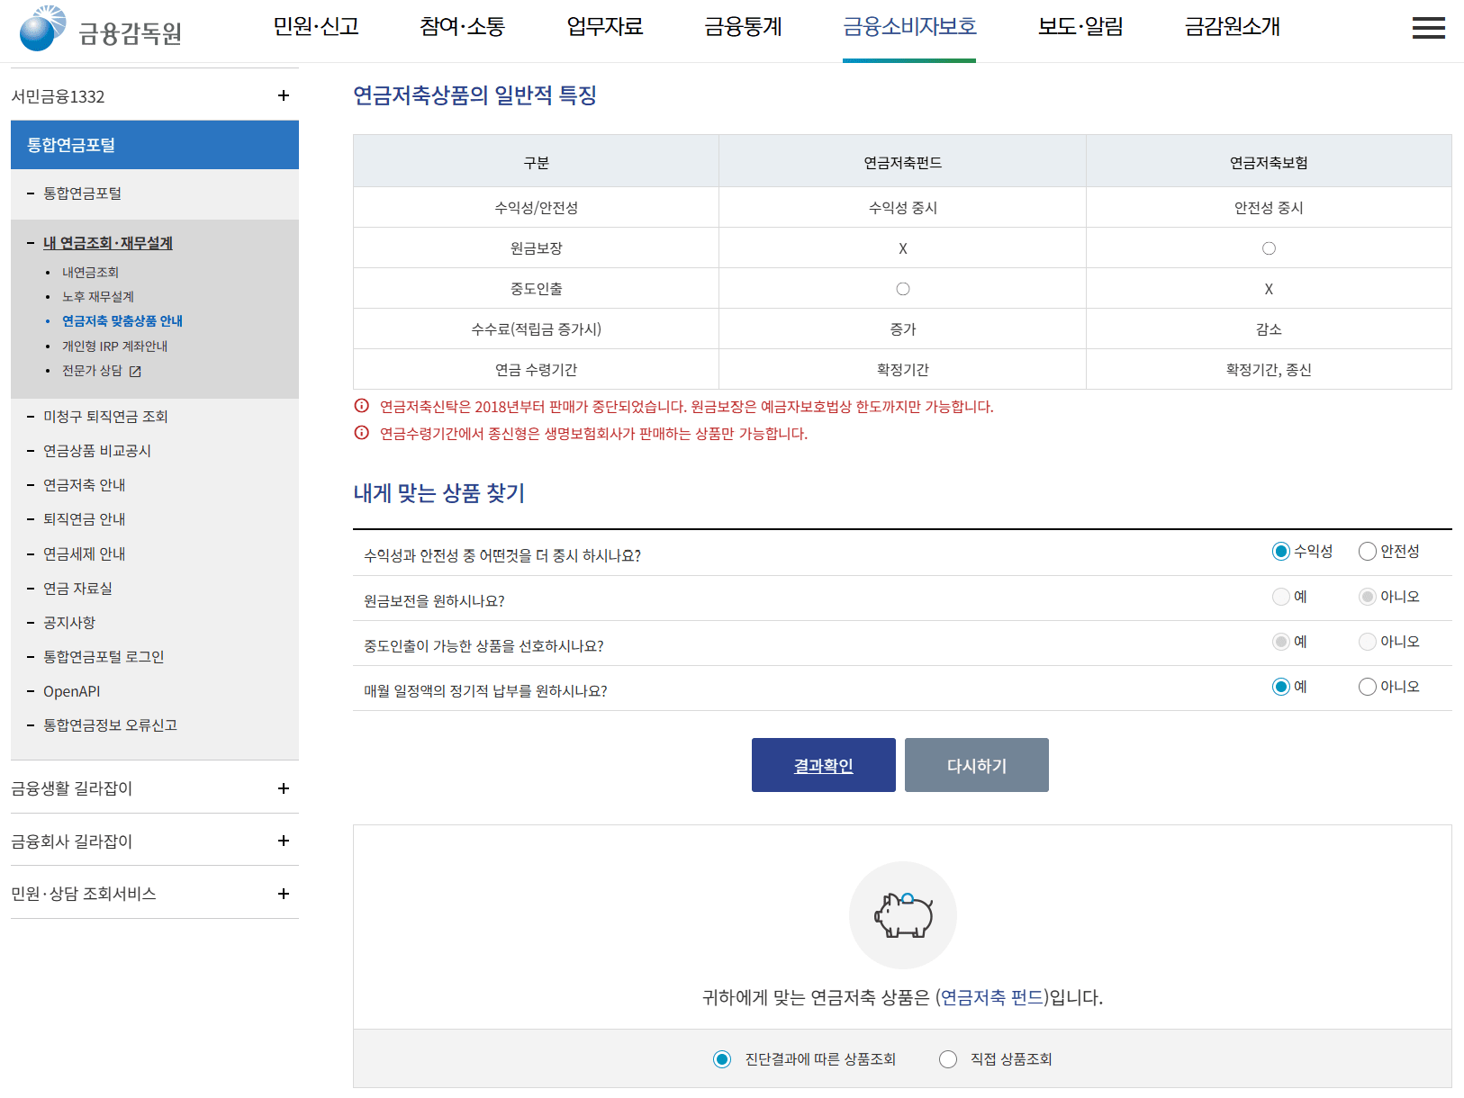Click the 내게 맞는 상품 찾기 heading
Screen dimensions: 1464x1098
439,493
